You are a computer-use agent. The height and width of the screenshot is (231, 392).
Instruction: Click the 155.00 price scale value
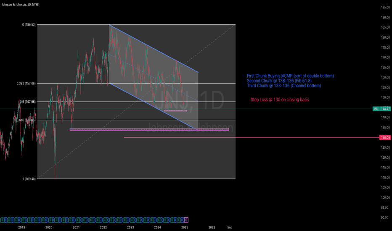[385, 87]
